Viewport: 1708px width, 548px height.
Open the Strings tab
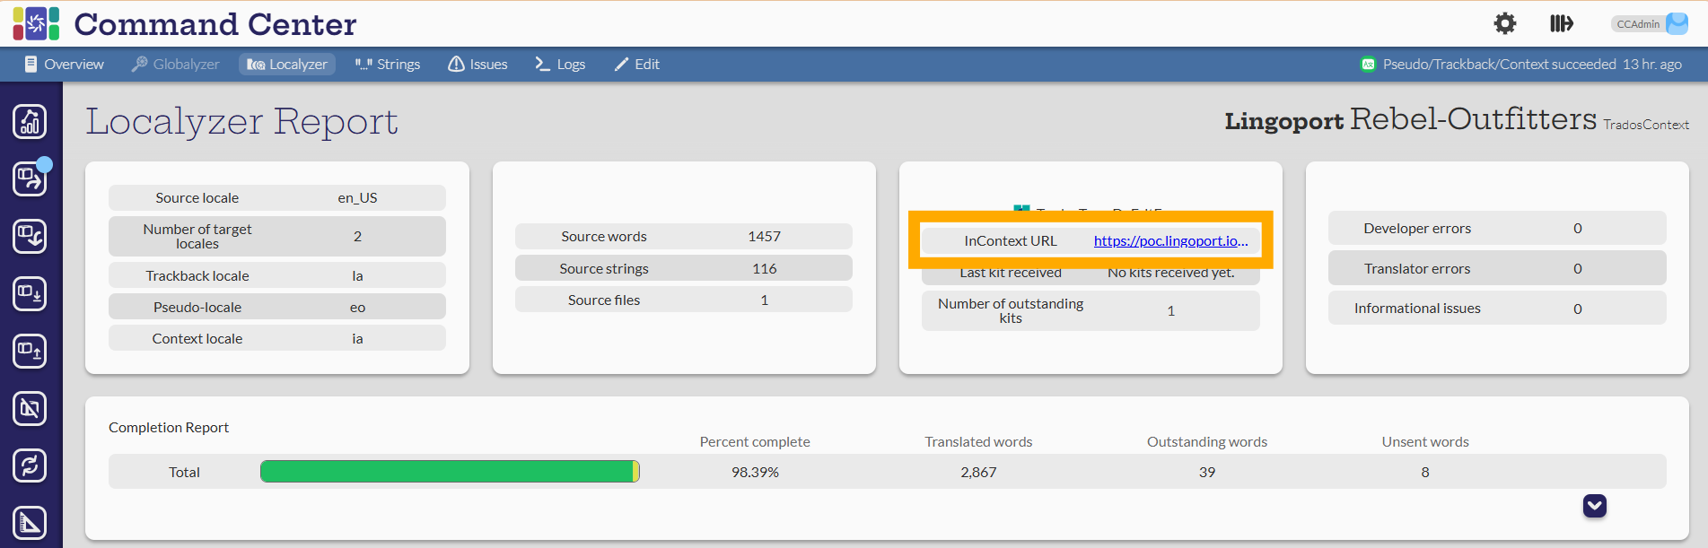(x=388, y=65)
